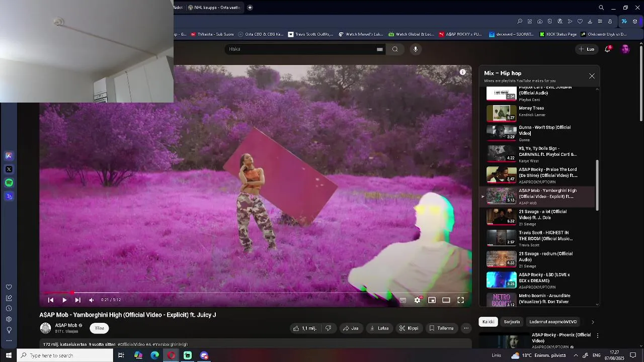Open the Watch Marvel's bookmark
644x362 pixels.
(x=361, y=35)
